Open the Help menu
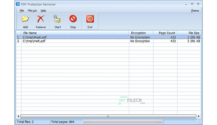The height and width of the screenshot is (125, 217). coord(43,11)
